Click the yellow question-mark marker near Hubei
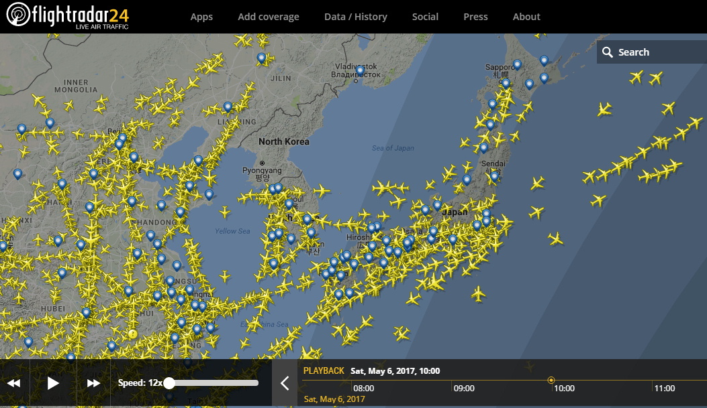This screenshot has width=707, height=408. coord(133,334)
